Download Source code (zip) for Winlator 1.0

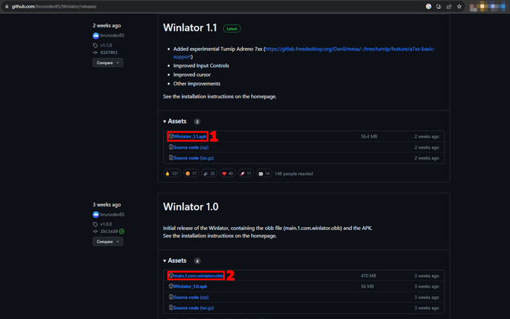coord(191,297)
